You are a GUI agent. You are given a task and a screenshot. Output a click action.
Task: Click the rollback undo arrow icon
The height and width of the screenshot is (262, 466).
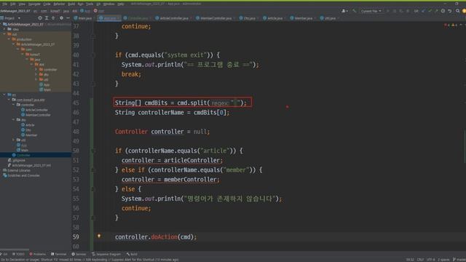coord(450,11)
